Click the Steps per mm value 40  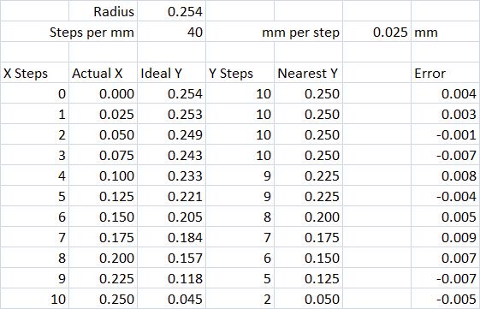coord(172,32)
